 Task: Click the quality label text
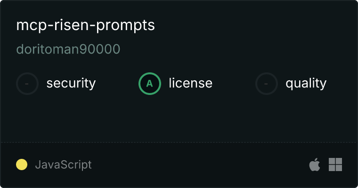point(306,83)
